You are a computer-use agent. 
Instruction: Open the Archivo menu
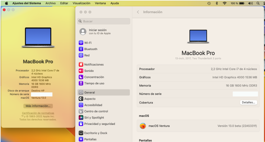click(x=50, y=3)
